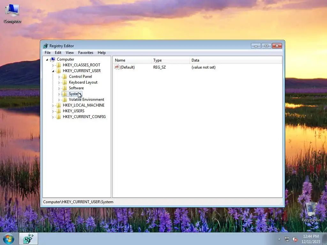Select the HKEY_CURRENT_CONFIG label

pos(84,117)
